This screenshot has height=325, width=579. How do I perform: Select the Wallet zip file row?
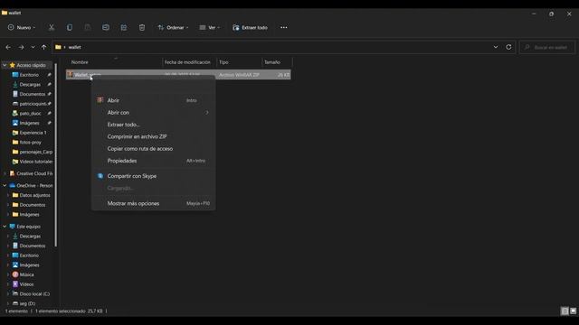click(x=178, y=75)
